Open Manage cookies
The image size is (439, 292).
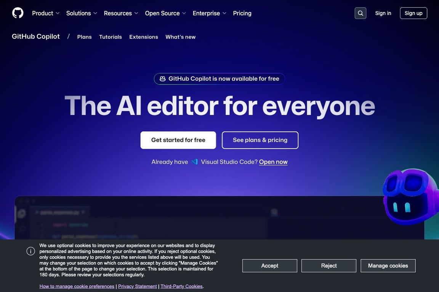coord(388,265)
